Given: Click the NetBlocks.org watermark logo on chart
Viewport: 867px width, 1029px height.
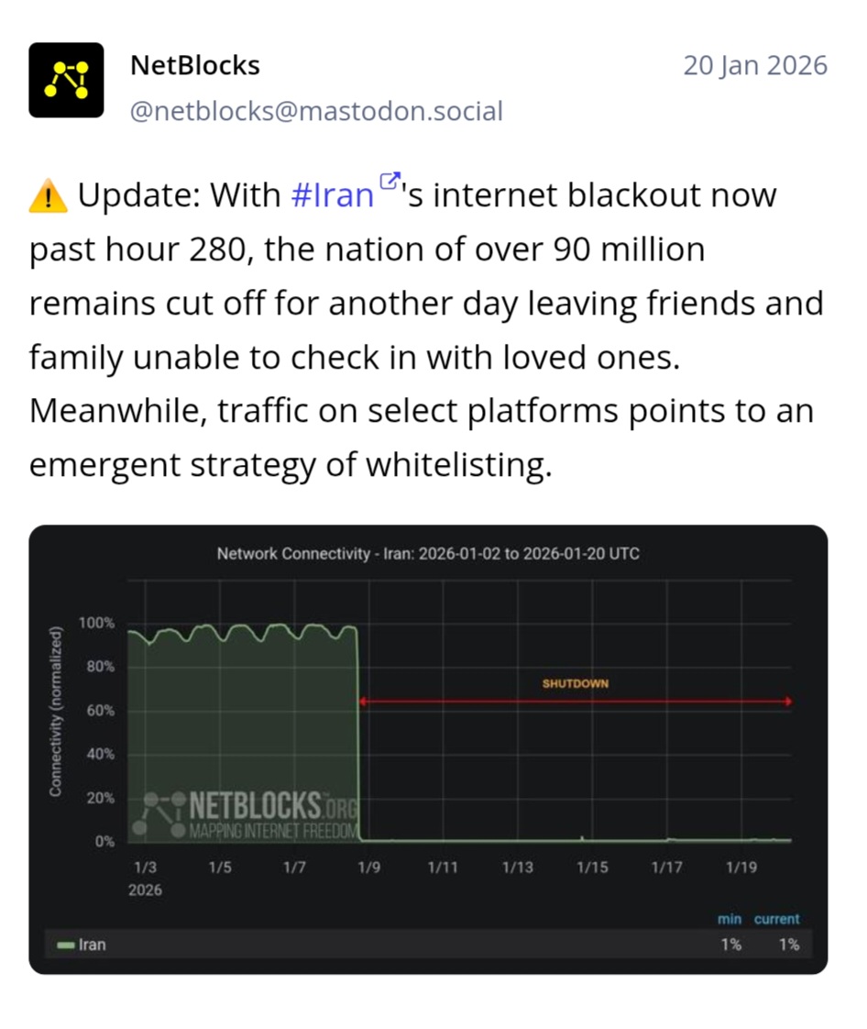Looking at the screenshot, I should tap(247, 815).
